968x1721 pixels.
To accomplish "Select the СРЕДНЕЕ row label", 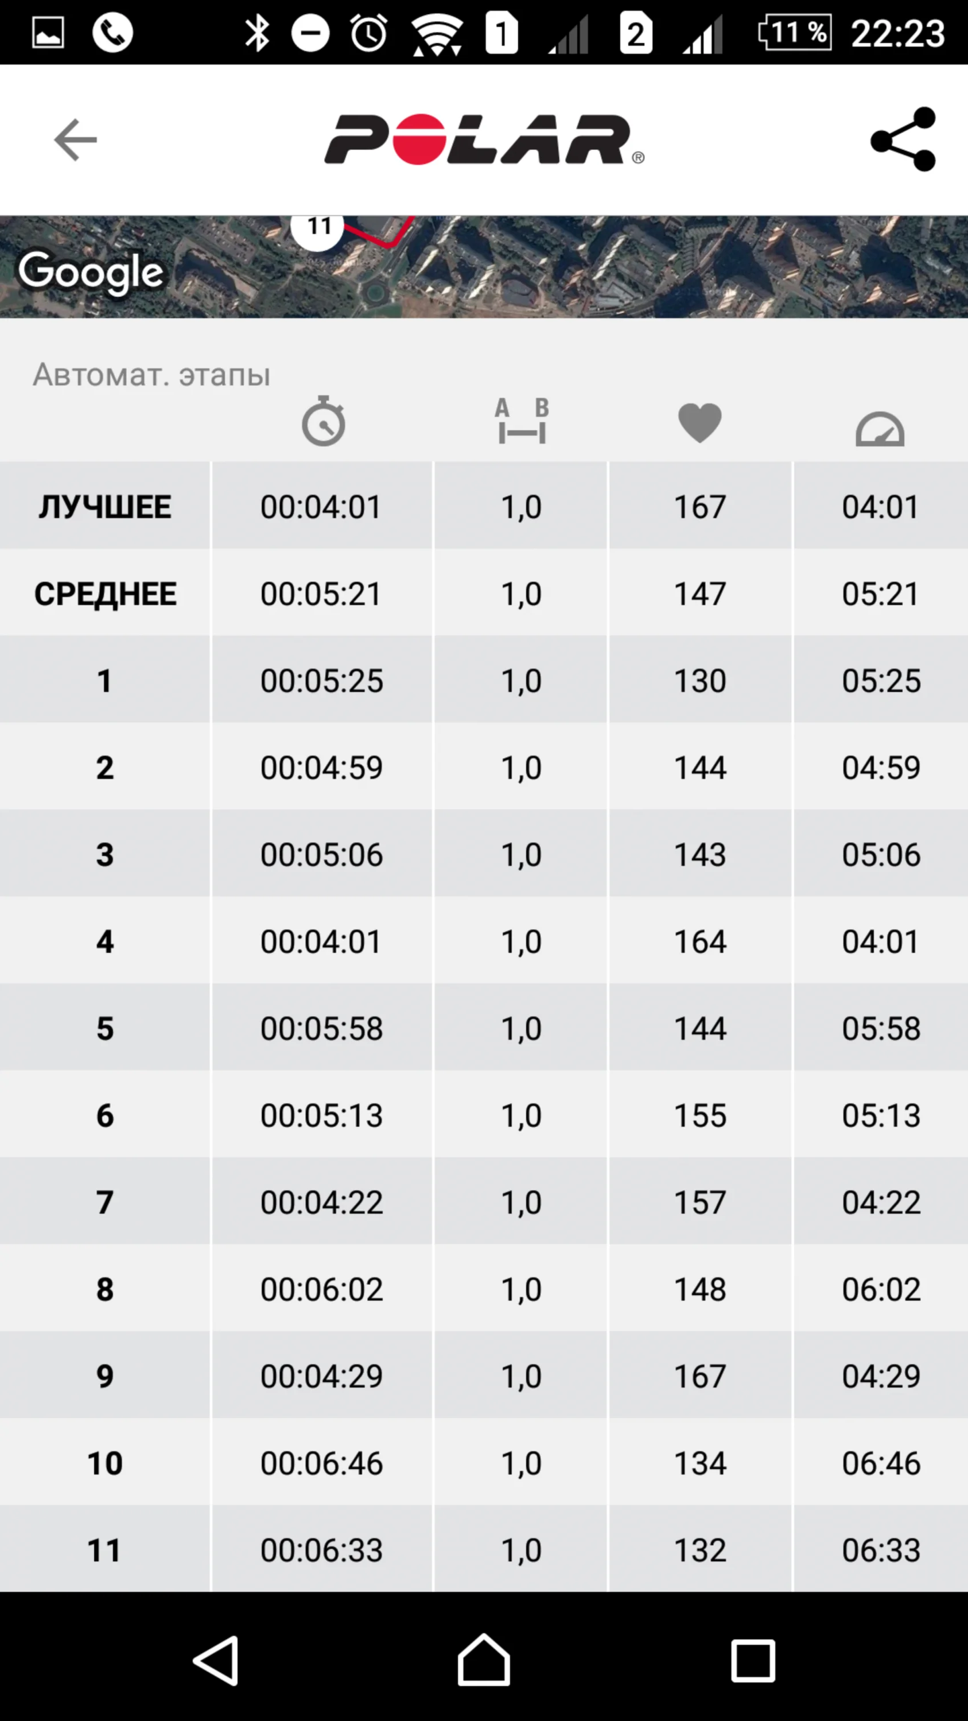I will (105, 593).
